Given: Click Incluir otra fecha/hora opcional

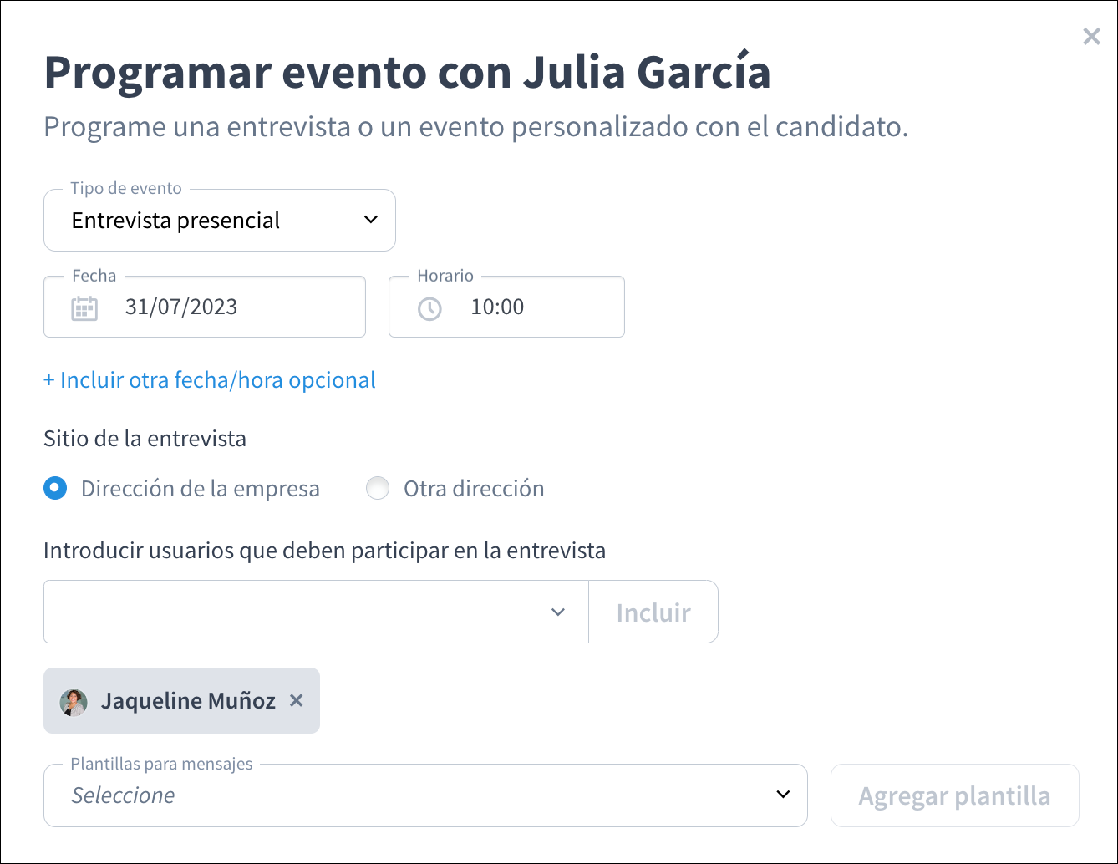Looking at the screenshot, I should (x=209, y=379).
